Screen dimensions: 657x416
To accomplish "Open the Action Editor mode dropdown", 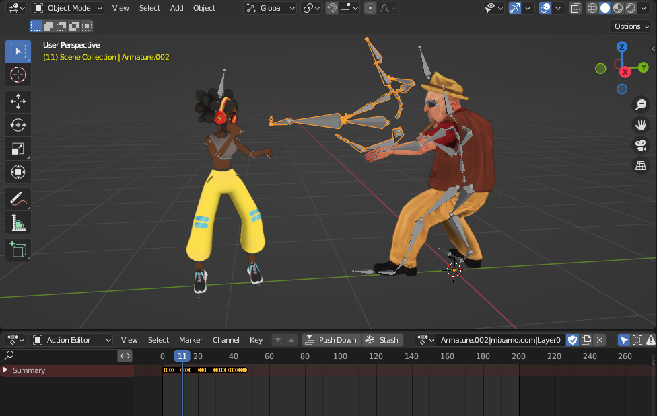I will pyautogui.click(x=71, y=340).
